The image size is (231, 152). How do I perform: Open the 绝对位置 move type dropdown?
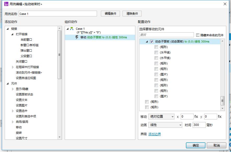coord(161,117)
